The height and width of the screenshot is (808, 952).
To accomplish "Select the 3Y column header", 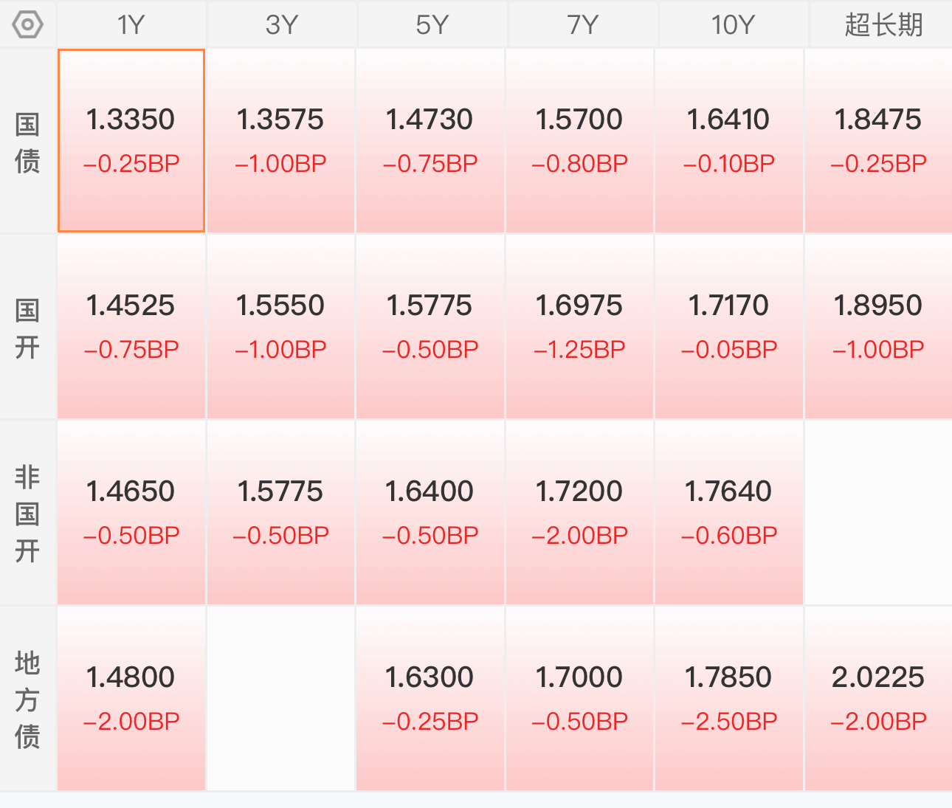I will click(x=282, y=24).
